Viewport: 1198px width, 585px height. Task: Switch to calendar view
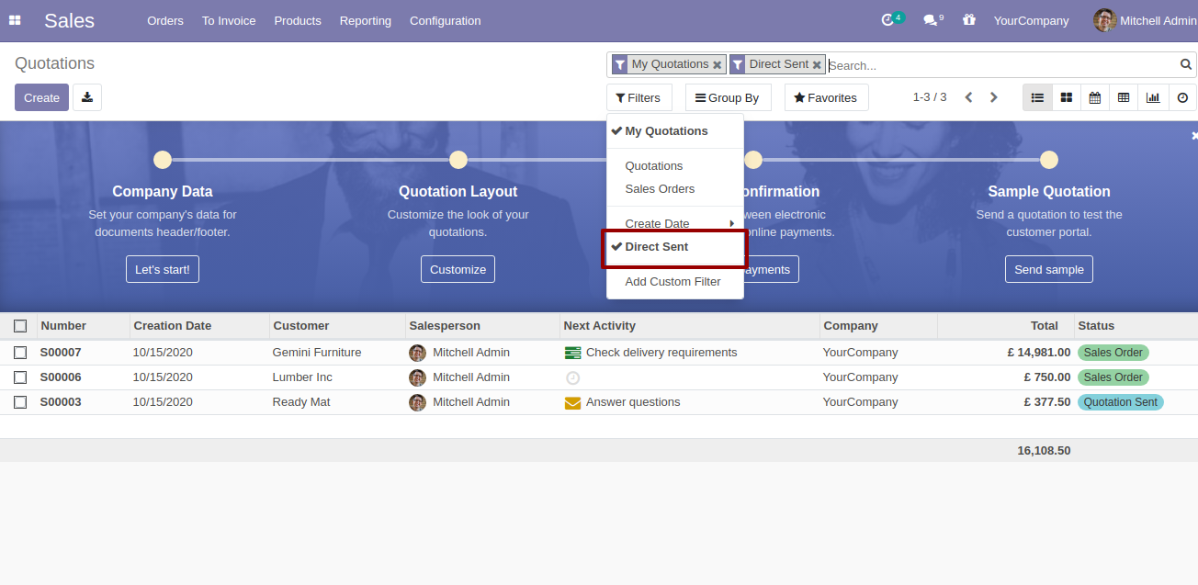[x=1094, y=97]
